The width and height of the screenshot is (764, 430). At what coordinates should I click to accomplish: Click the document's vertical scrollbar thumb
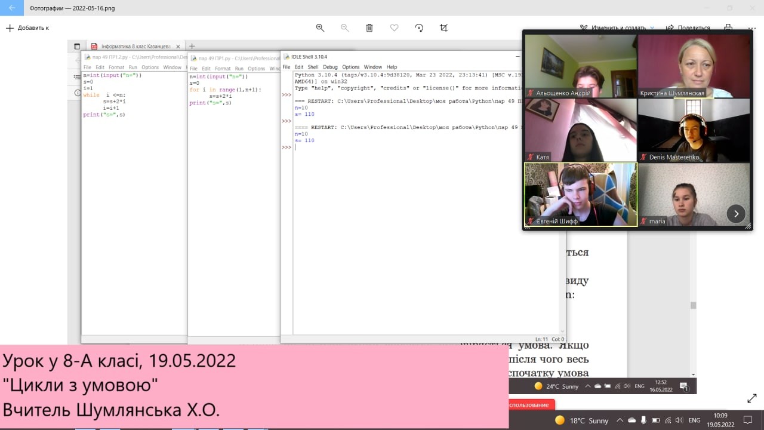point(693,305)
